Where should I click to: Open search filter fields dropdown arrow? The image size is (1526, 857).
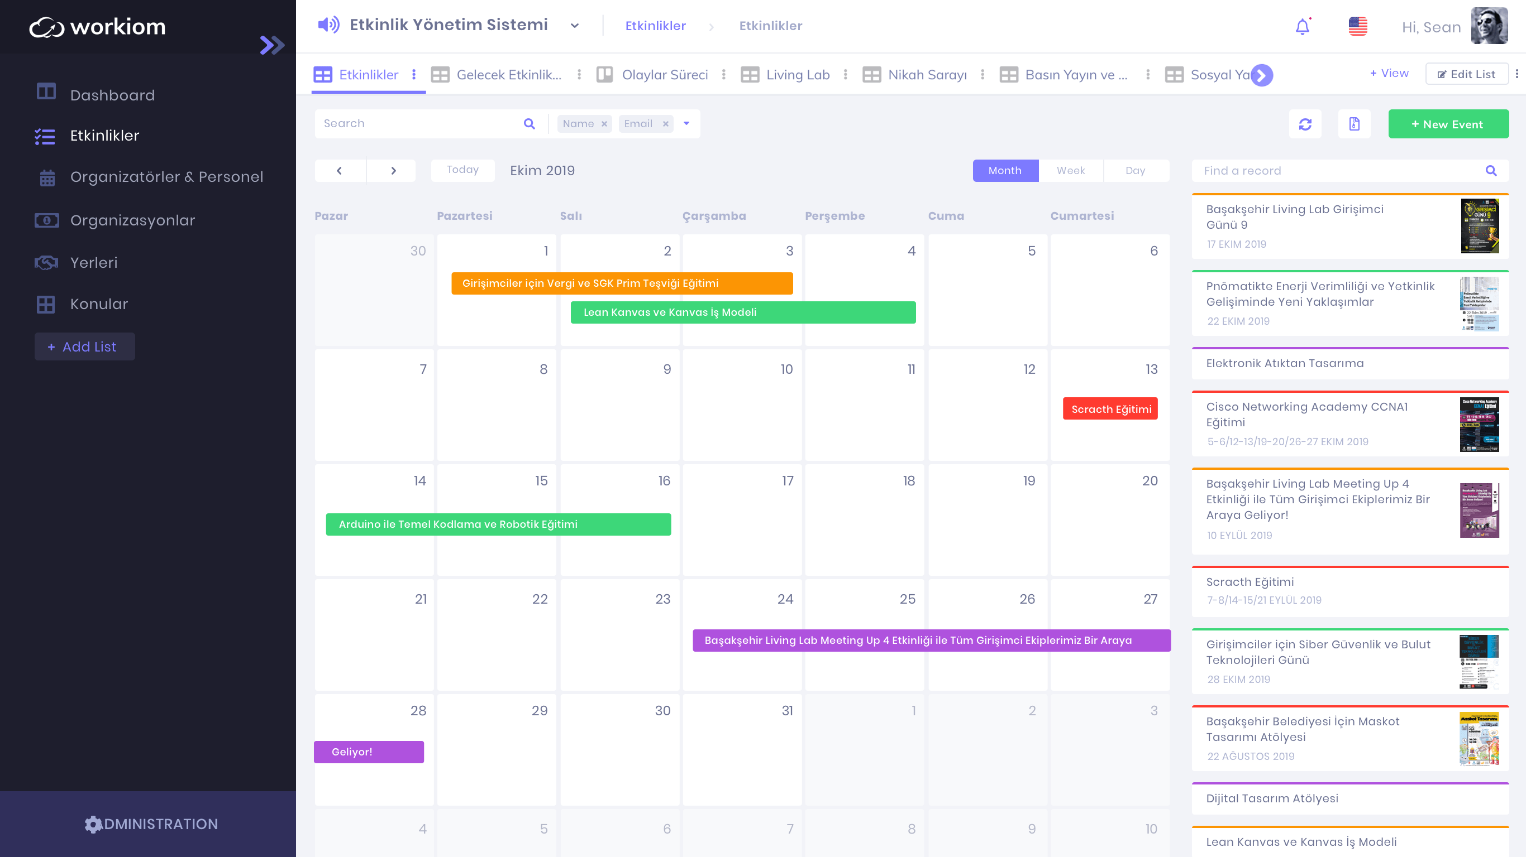point(686,124)
